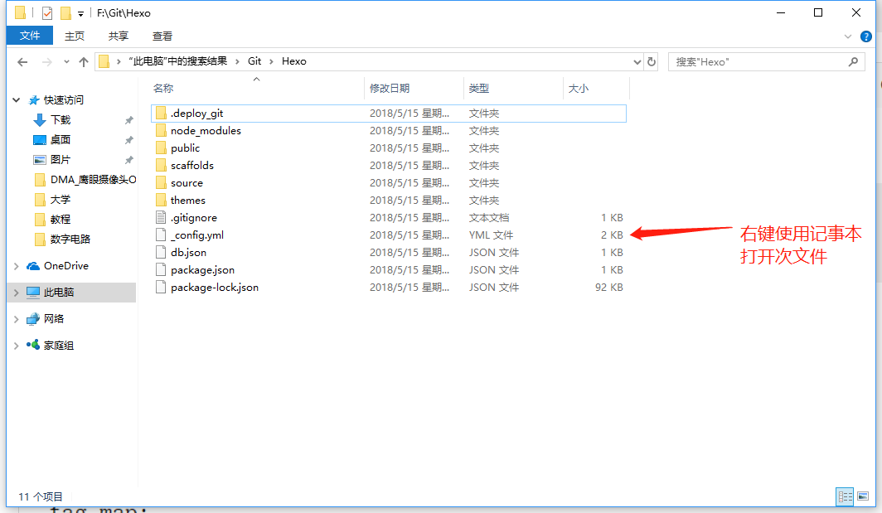Click Git in the breadcrumb path
This screenshot has height=513, width=882.
tap(254, 61)
